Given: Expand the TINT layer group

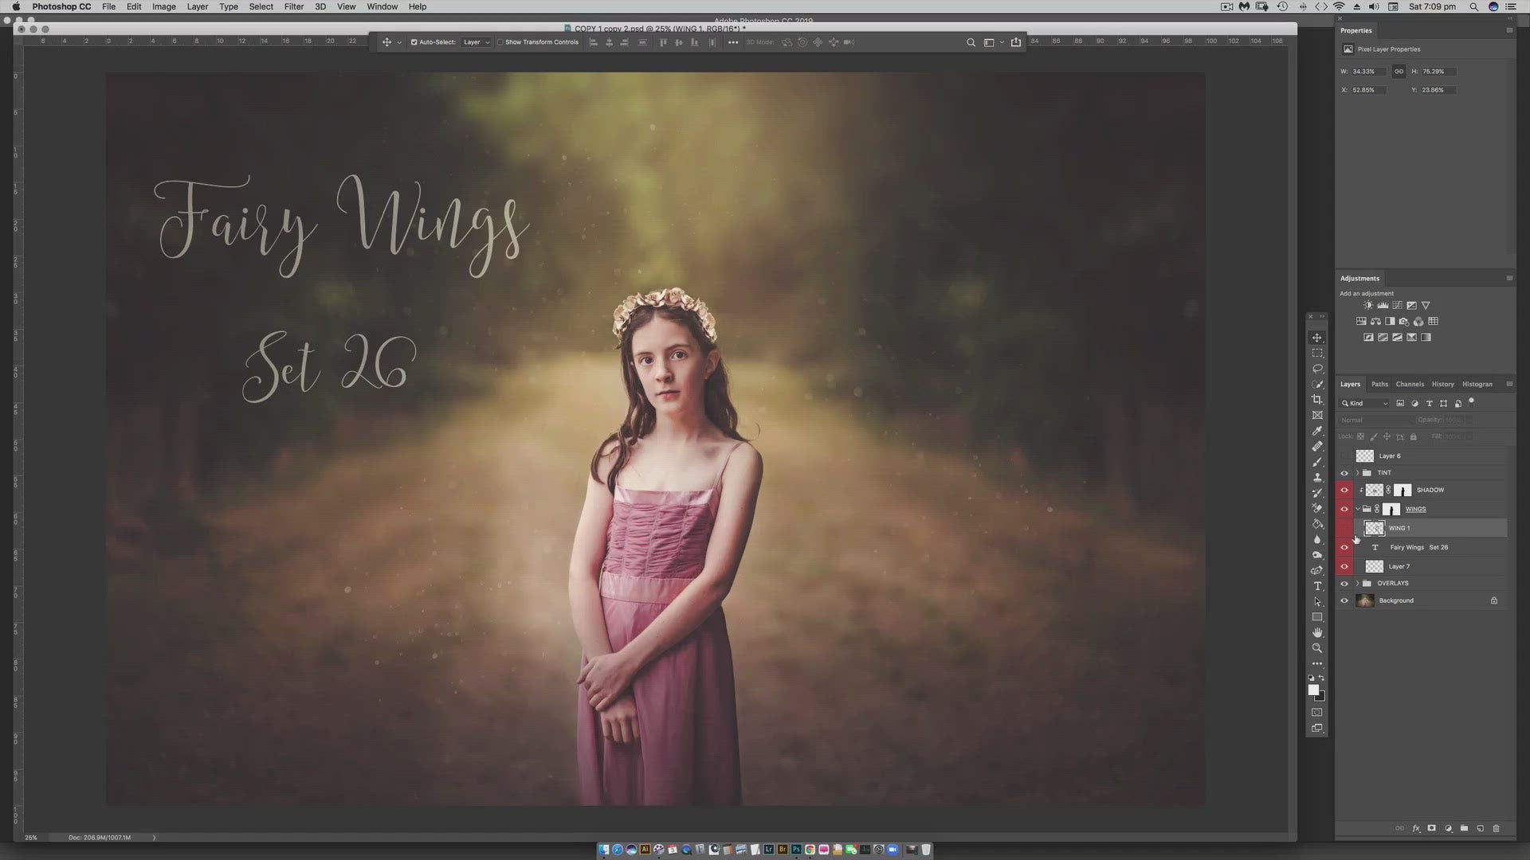Looking at the screenshot, I should click(x=1357, y=473).
